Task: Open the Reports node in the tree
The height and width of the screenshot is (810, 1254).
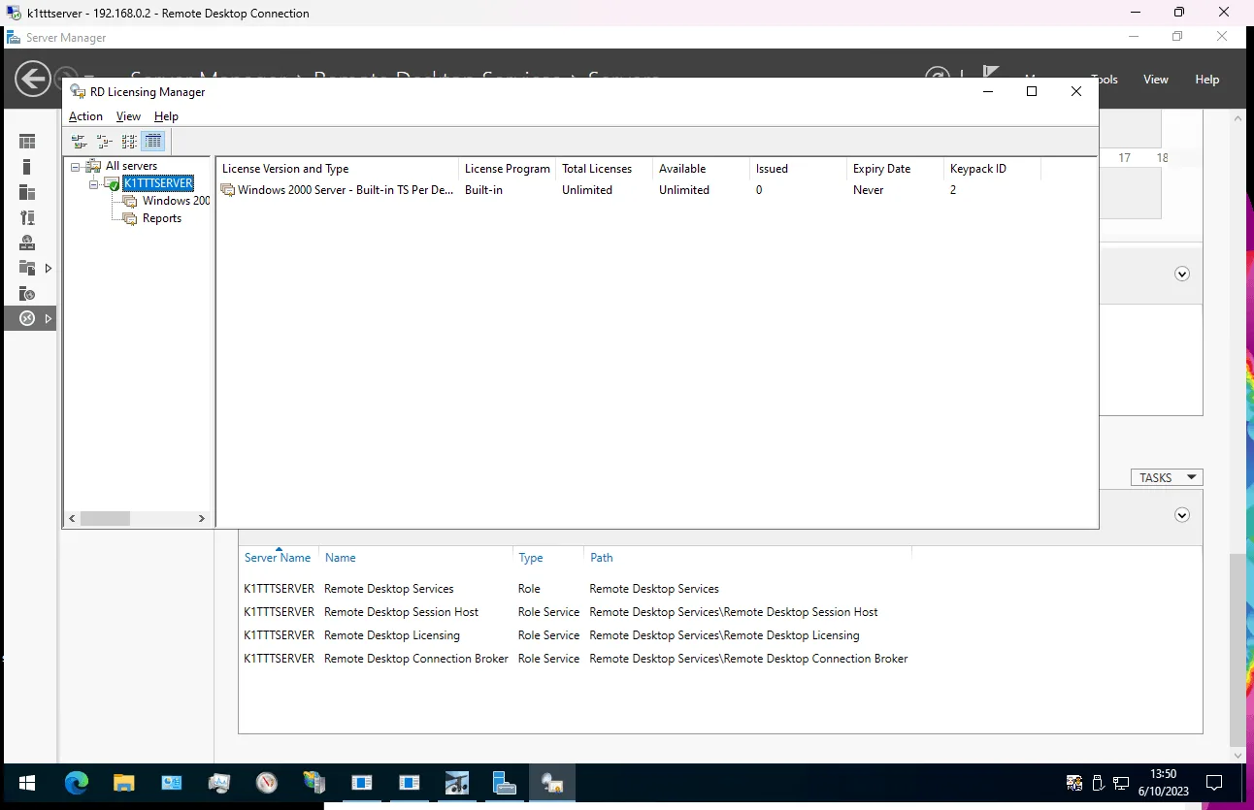Action: 161,217
